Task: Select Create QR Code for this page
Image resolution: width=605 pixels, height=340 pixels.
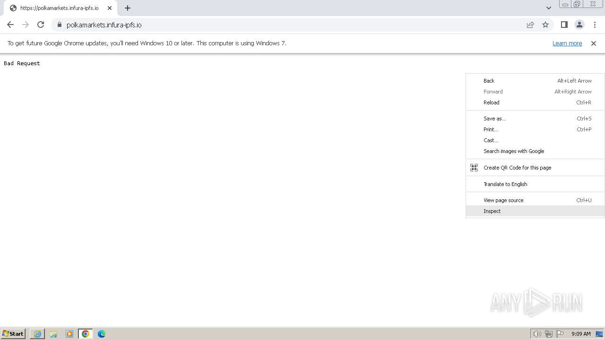Action: 535,168
